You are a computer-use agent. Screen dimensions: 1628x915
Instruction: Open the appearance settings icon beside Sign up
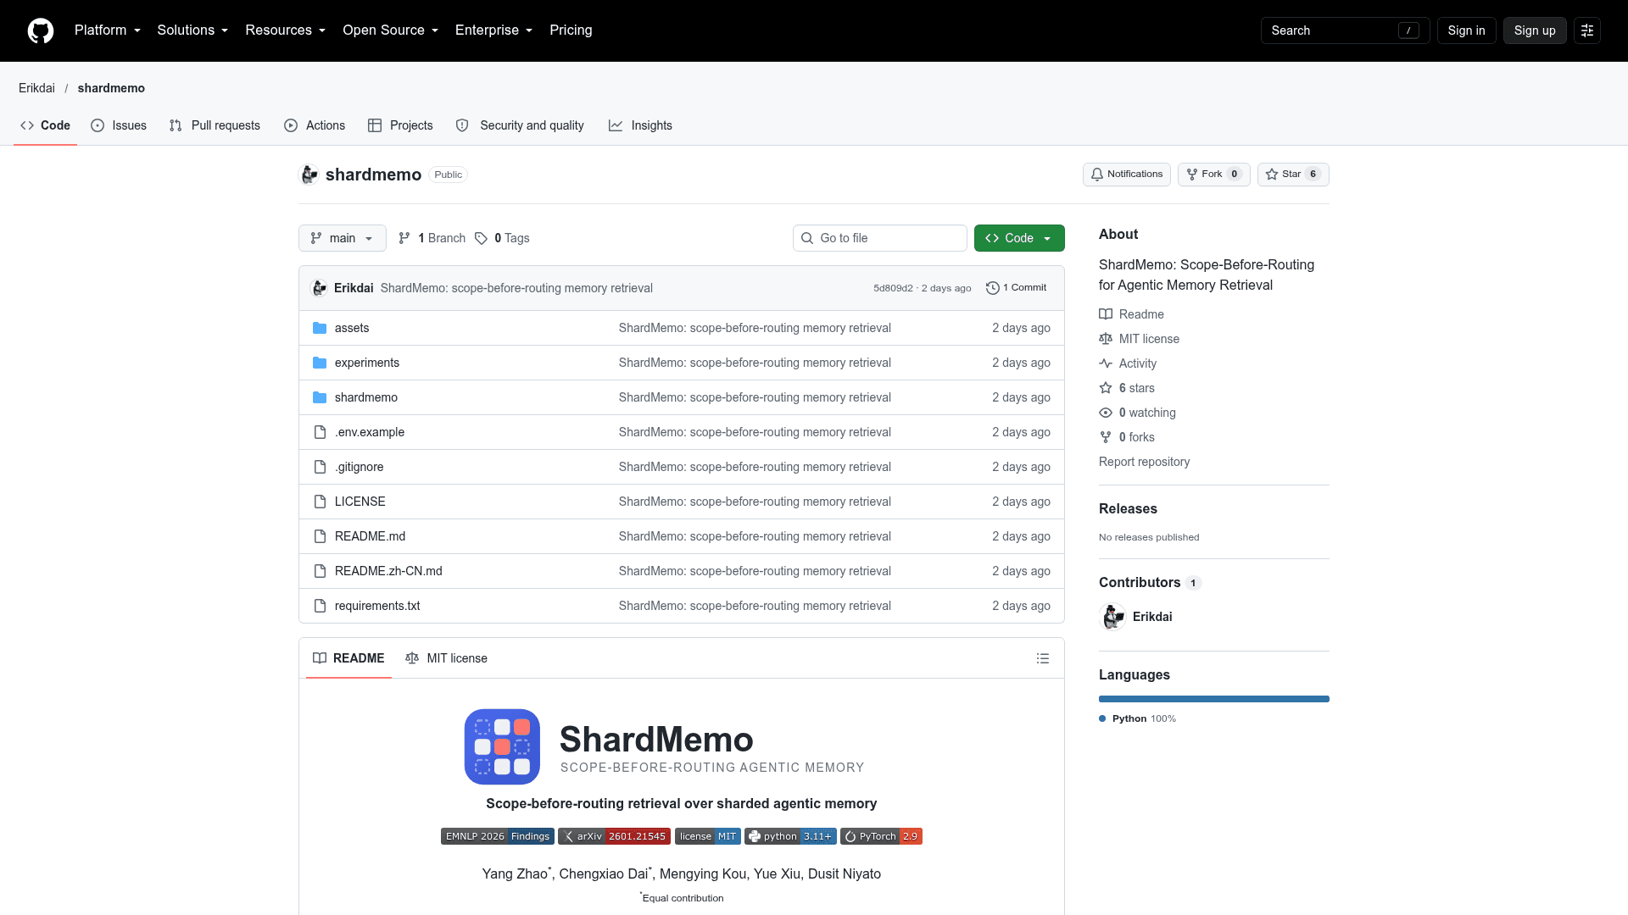[1587, 30]
